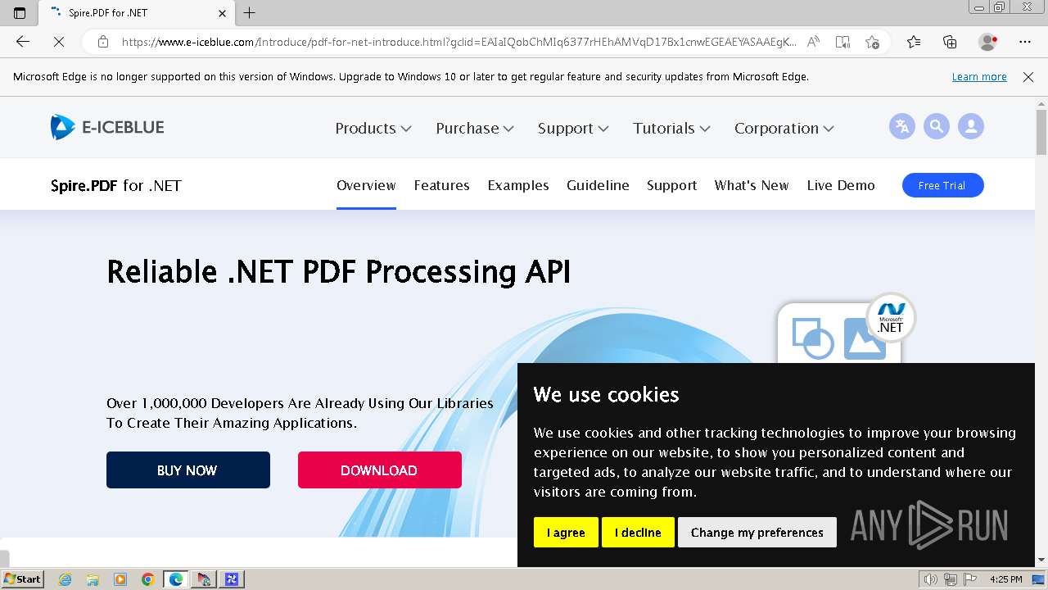The width and height of the screenshot is (1048, 590).
Task: Switch to the Features tab
Action: coord(441,185)
